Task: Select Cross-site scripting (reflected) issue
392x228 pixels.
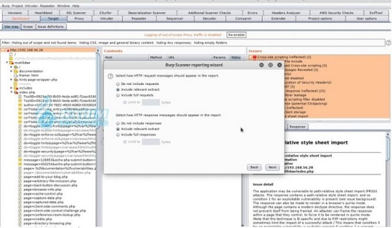Action: [x=284, y=57]
